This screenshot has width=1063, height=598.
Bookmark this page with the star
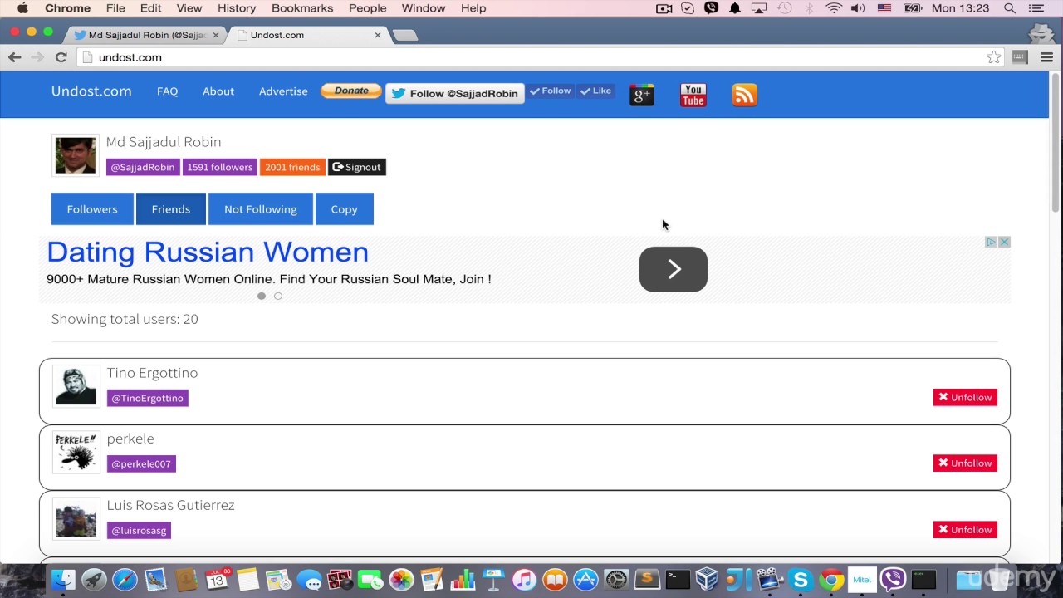pos(993,57)
